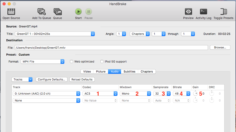
Task: Enable iPod 5G support checkbox
Action: (102, 62)
